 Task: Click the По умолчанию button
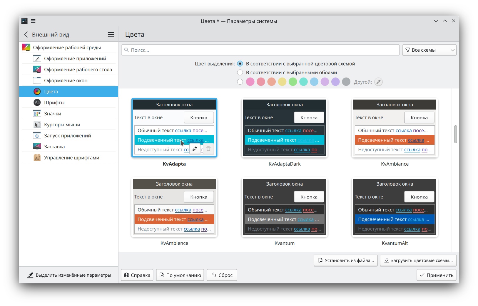(180, 275)
